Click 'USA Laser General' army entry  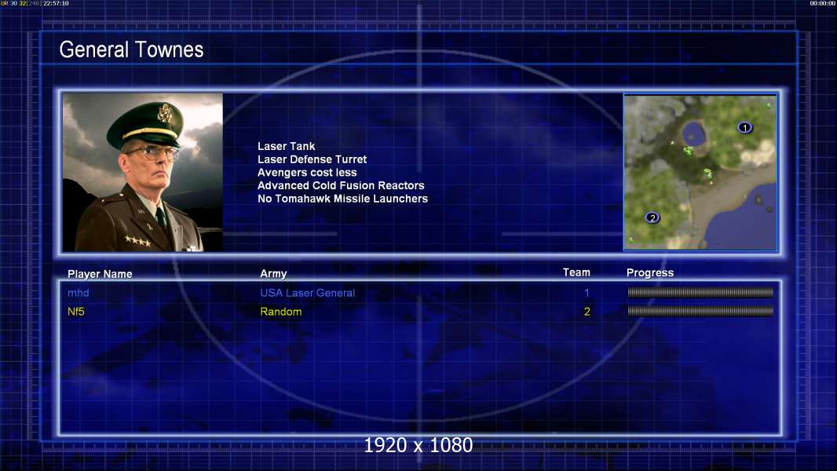(x=307, y=293)
